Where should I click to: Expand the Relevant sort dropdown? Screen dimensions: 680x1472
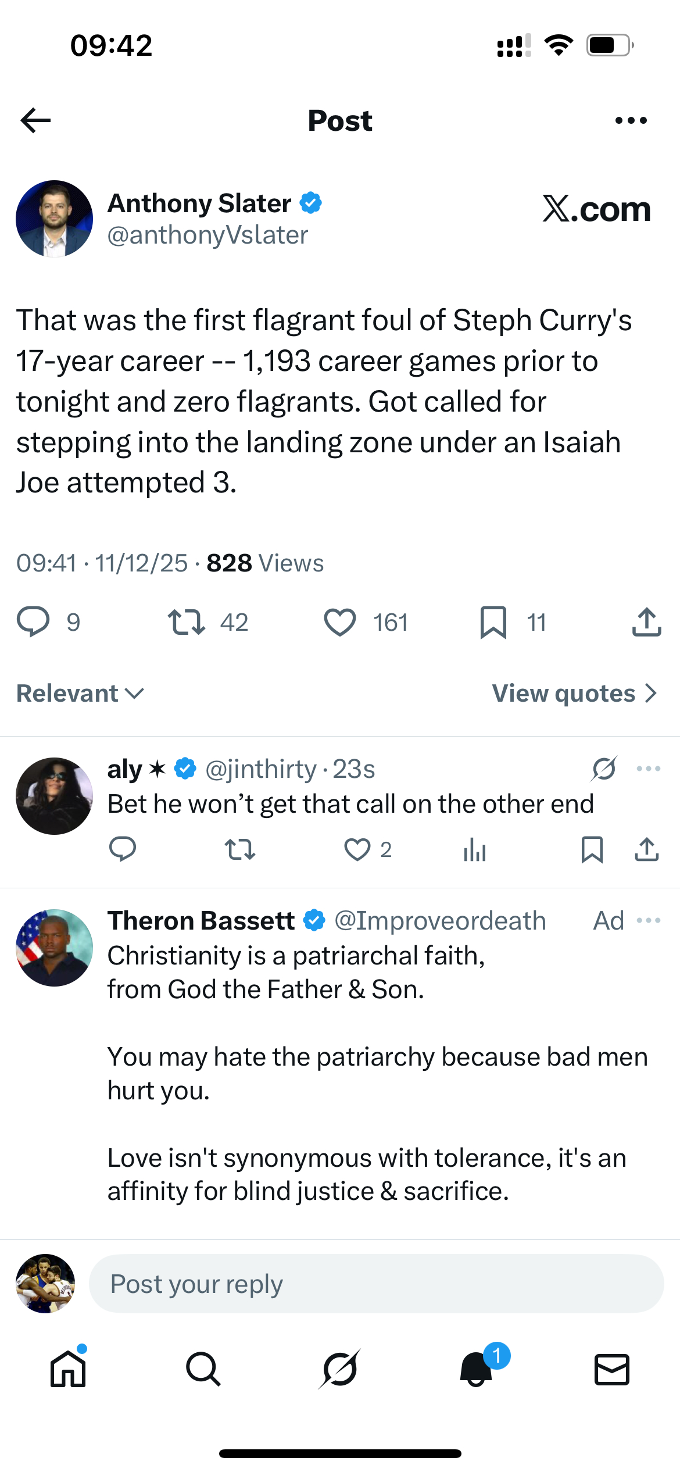click(x=80, y=693)
